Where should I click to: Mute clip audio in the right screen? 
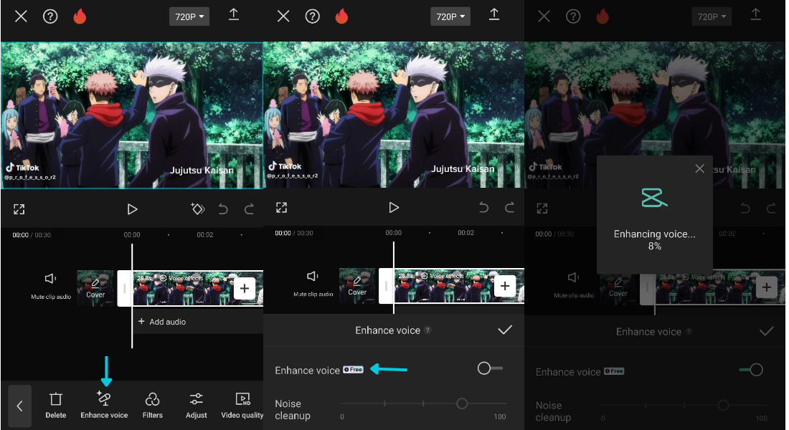(574, 285)
